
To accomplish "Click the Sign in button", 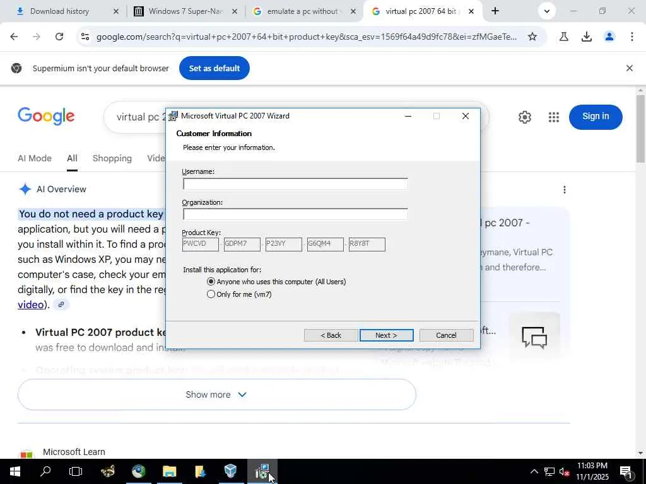I will pos(596,117).
